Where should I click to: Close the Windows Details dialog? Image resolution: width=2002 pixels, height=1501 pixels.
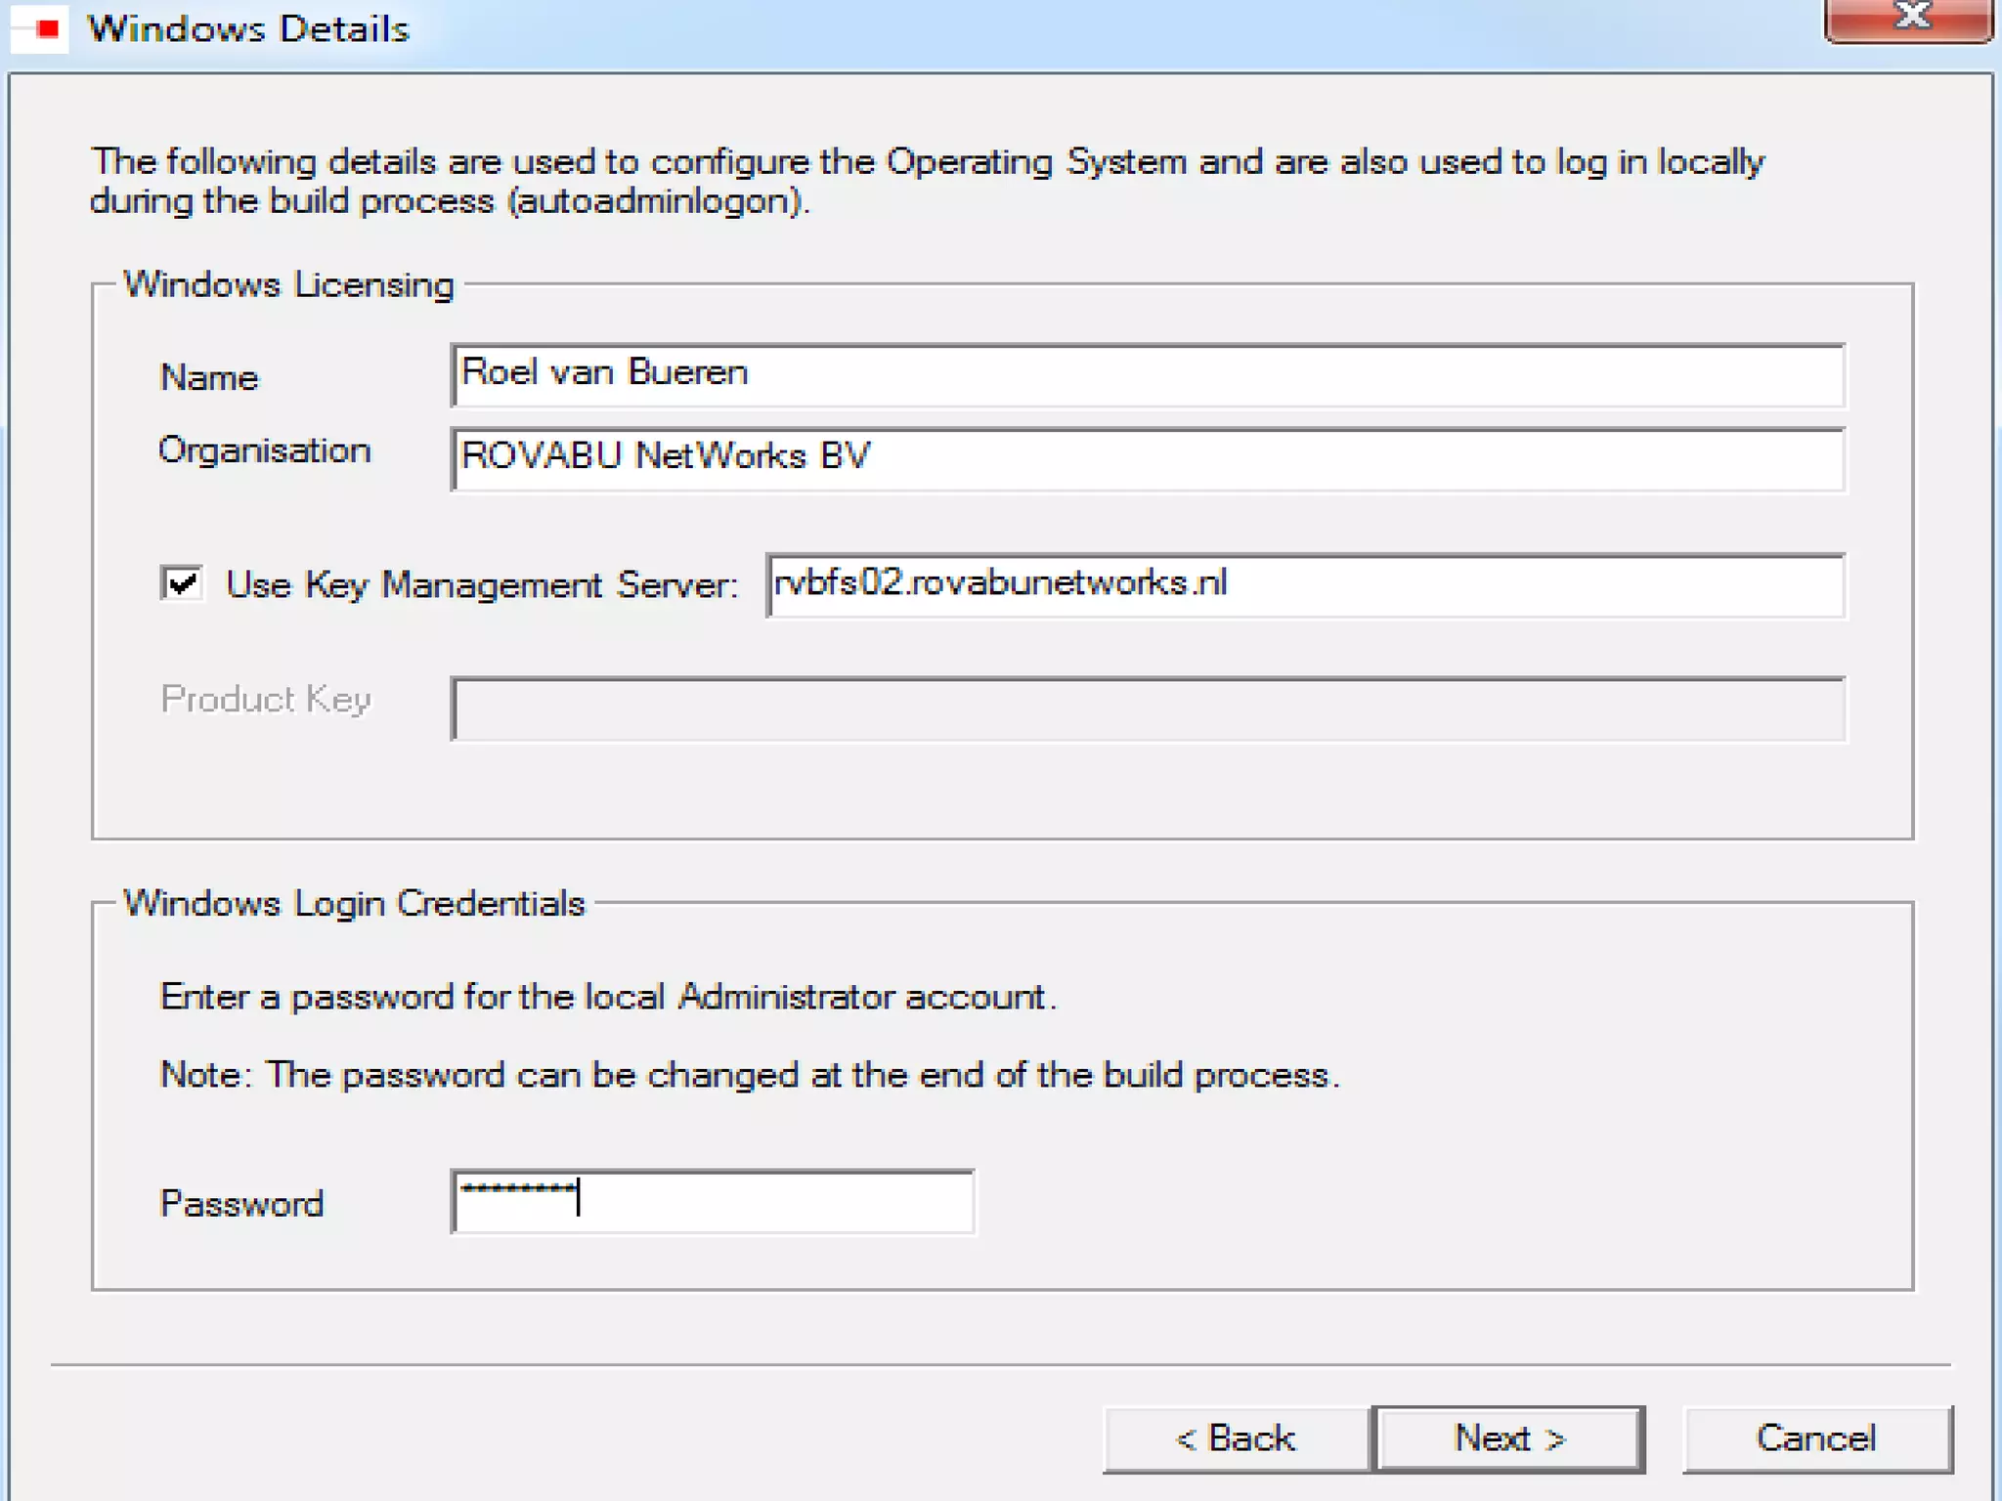[x=1908, y=20]
